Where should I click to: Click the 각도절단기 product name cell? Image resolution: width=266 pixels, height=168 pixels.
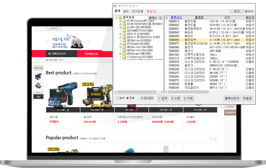192,88
